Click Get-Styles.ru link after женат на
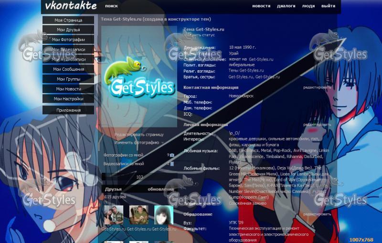This screenshot has height=243, width=382. click(261, 59)
